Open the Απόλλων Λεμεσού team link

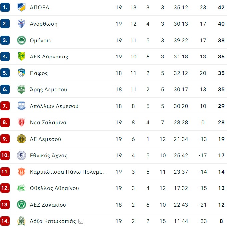click(54, 106)
